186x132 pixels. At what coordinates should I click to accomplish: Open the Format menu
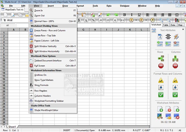pos(80,6)
